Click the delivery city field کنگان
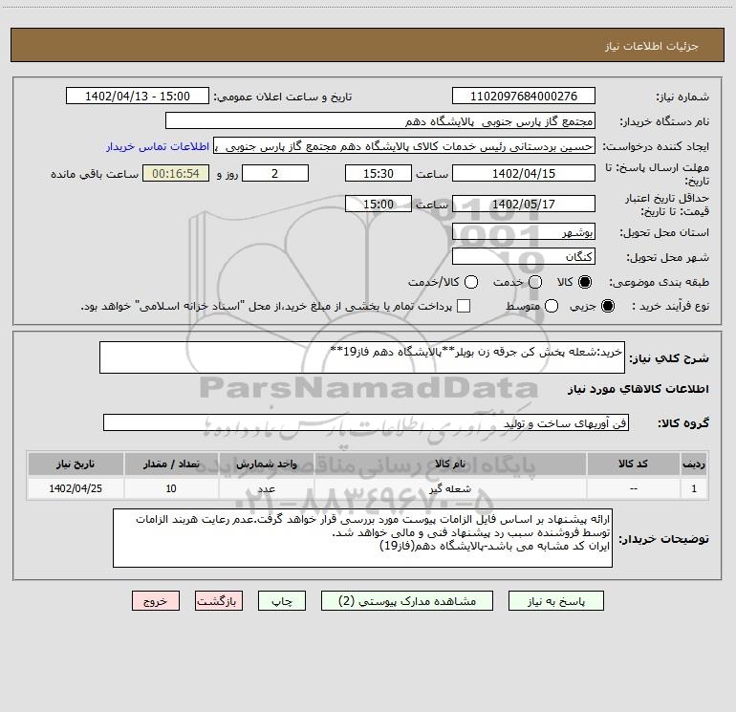The height and width of the screenshot is (712, 736). pyautogui.click(x=524, y=257)
